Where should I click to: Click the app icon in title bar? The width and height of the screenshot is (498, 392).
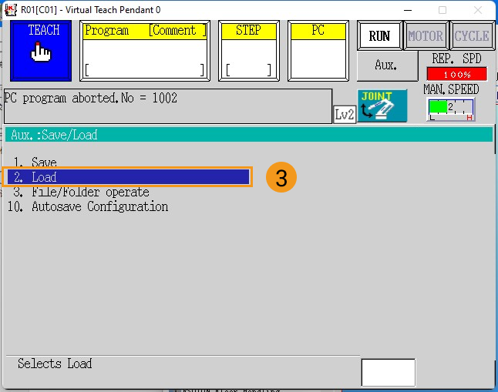pyautogui.click(x=11, y=10)
